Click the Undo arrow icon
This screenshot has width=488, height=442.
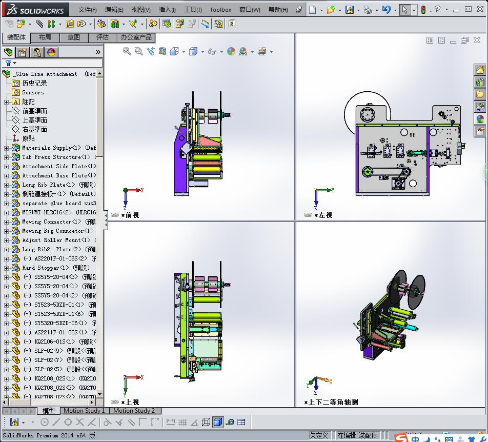coord(386,10)
